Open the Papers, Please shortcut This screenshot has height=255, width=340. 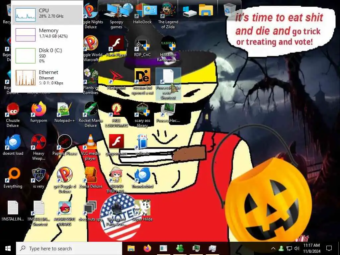[65, 145]
